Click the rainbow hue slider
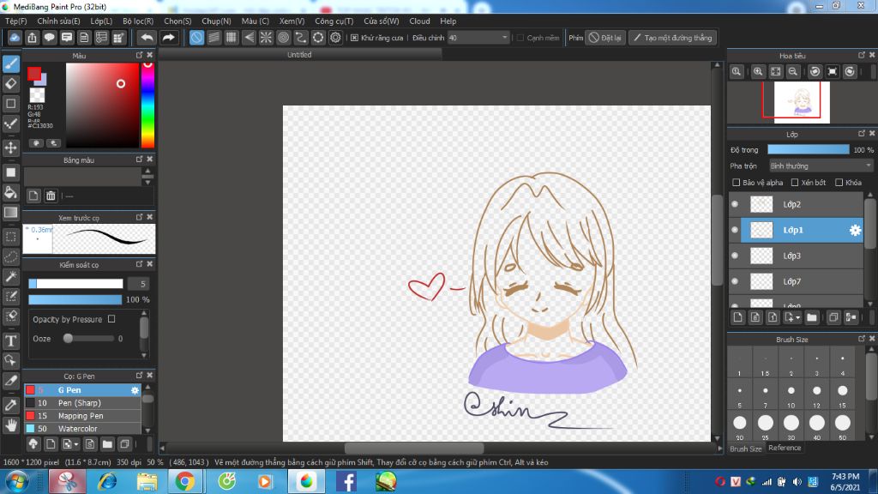The width and height of the screenshot is (878, 494). [x=147, y=105]
